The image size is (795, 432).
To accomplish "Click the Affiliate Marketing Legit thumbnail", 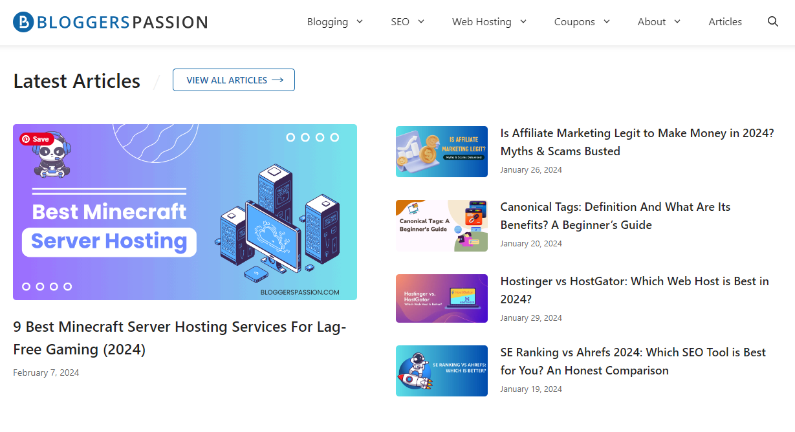I will pos(441,151).
